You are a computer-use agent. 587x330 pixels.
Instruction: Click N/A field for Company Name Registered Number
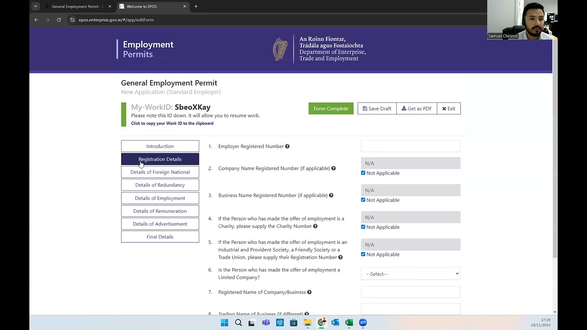[410, 163]
